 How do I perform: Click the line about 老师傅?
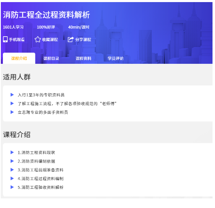click(x=67, y=104)
